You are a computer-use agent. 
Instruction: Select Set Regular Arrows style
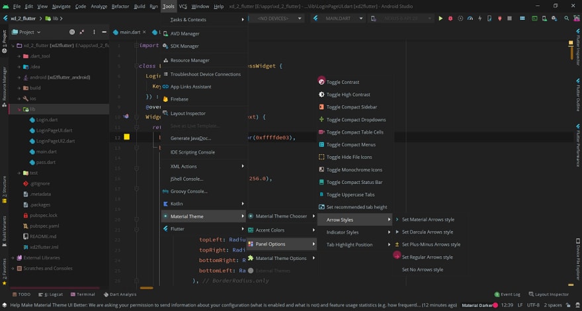tap(429, 257)
